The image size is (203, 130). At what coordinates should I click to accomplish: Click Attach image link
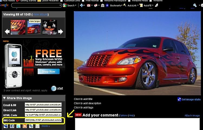pos(192,115)
